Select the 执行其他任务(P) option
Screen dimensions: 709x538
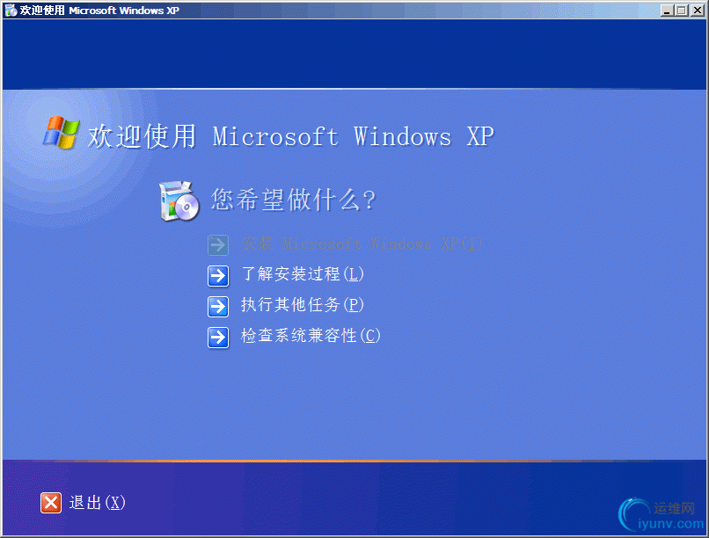tap(302, 305)
